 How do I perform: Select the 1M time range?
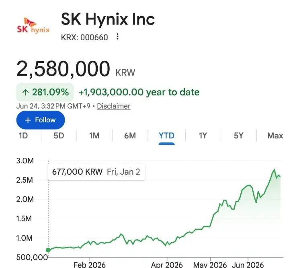click(94, 136)
